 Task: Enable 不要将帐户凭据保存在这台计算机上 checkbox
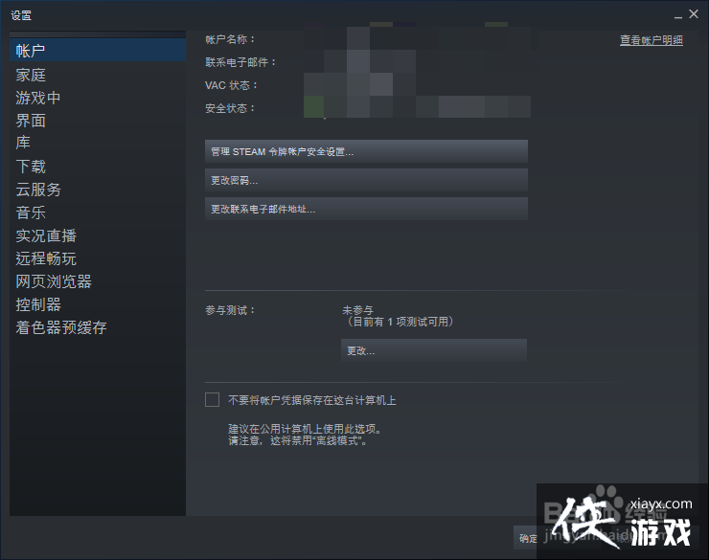tap(212, 400)
